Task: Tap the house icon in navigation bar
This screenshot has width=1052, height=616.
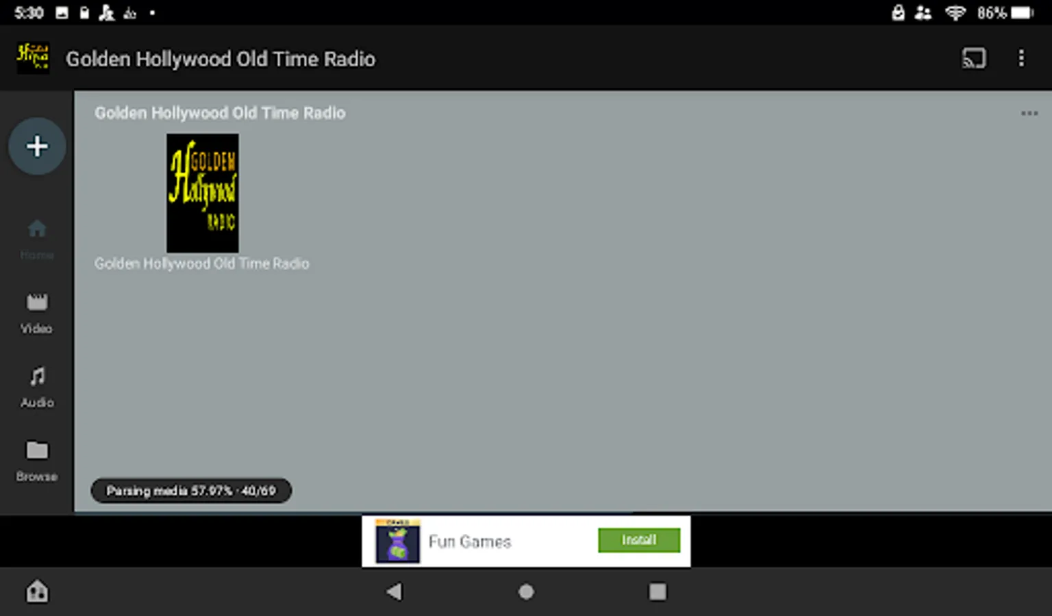Action: 37,591
